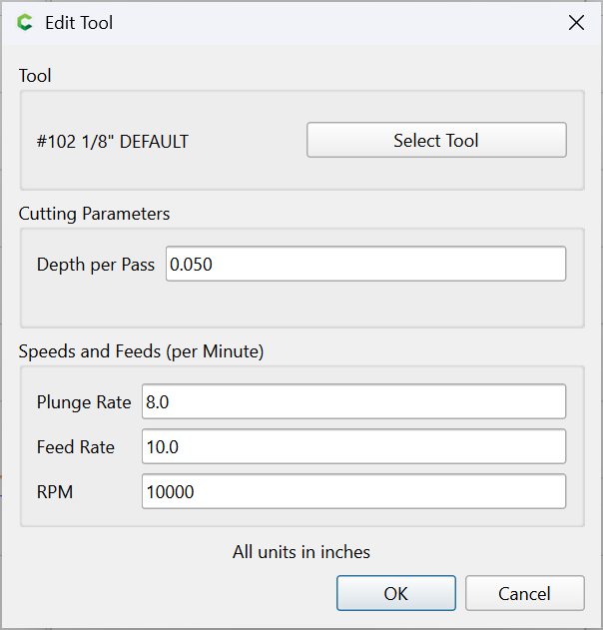603x630 pixels.
Task: Click the 'Feed Rate' label
Action: tap(76, 446)
